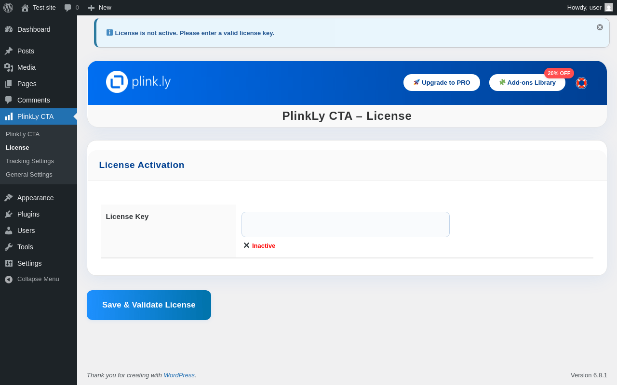Click the Users person icon
This screenshot has width=617, height=385.
pos(9,231)
